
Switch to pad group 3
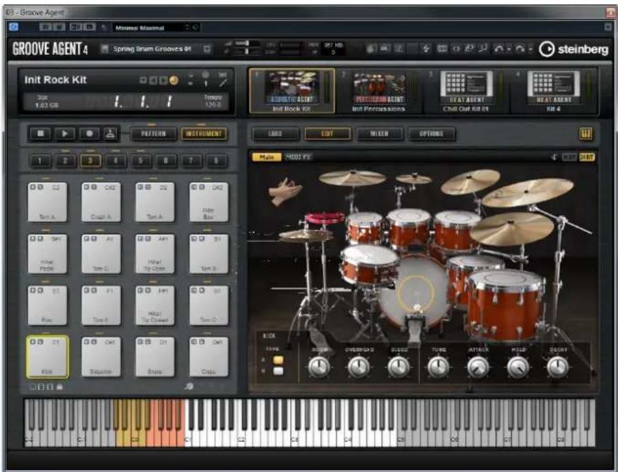[90, 161]
